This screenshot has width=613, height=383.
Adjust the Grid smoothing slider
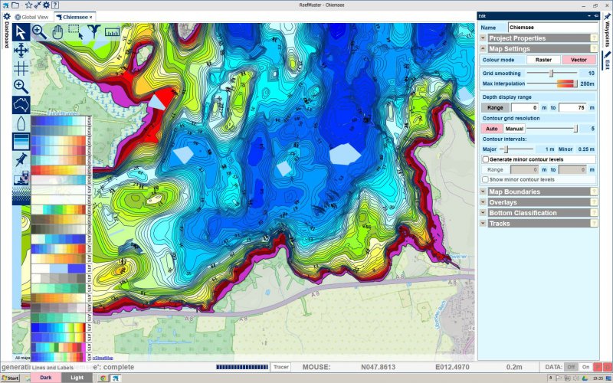pos(551,73)
